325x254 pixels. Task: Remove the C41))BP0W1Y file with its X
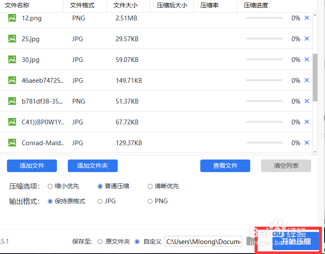tap(307, 122)
